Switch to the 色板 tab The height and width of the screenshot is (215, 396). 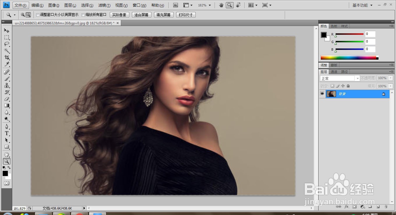334,26
